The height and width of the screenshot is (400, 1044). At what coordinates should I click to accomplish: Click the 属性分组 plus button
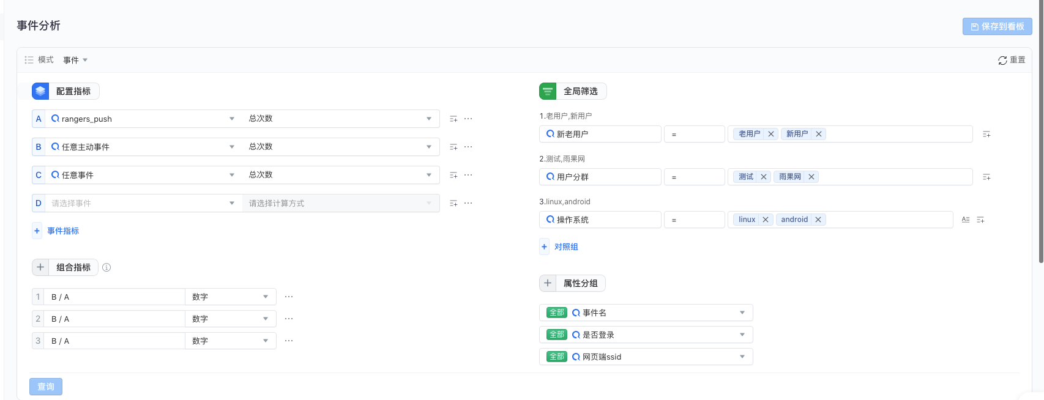[548, 283]
